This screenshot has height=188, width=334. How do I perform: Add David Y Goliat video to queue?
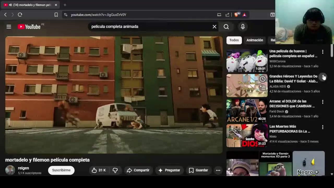[x=263, y=88]
